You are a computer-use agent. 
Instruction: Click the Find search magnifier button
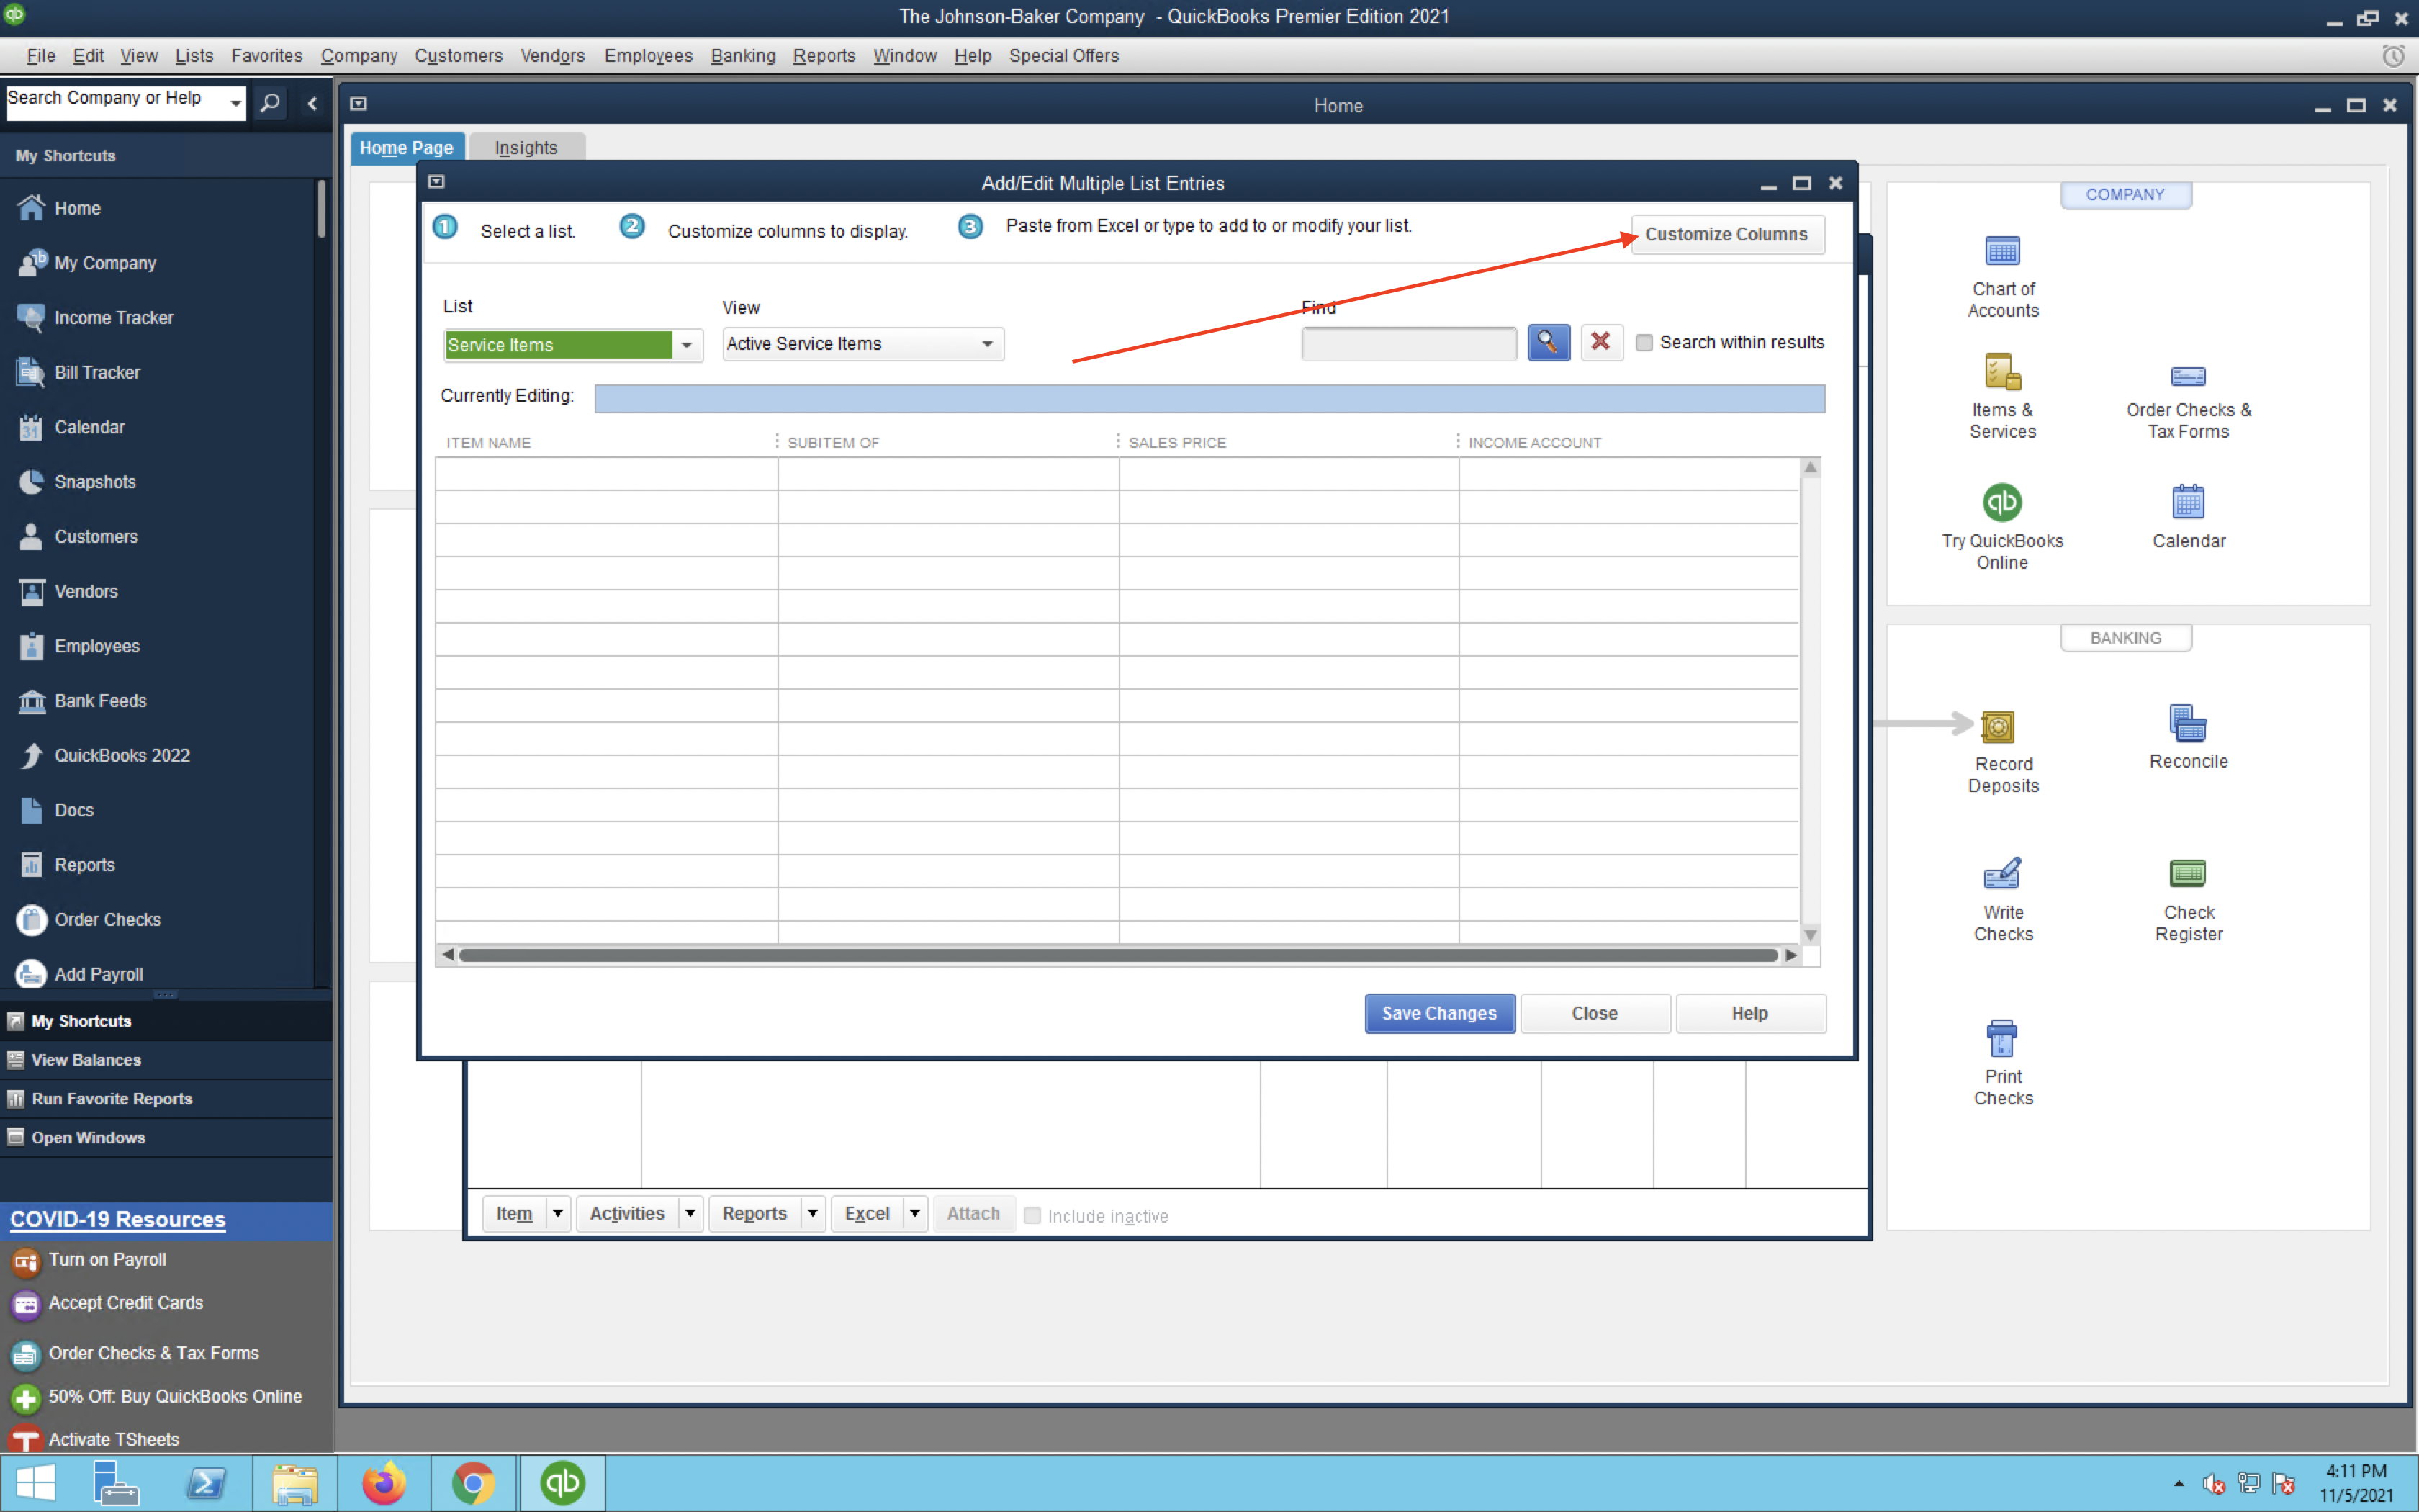(x=1549, y=343)
